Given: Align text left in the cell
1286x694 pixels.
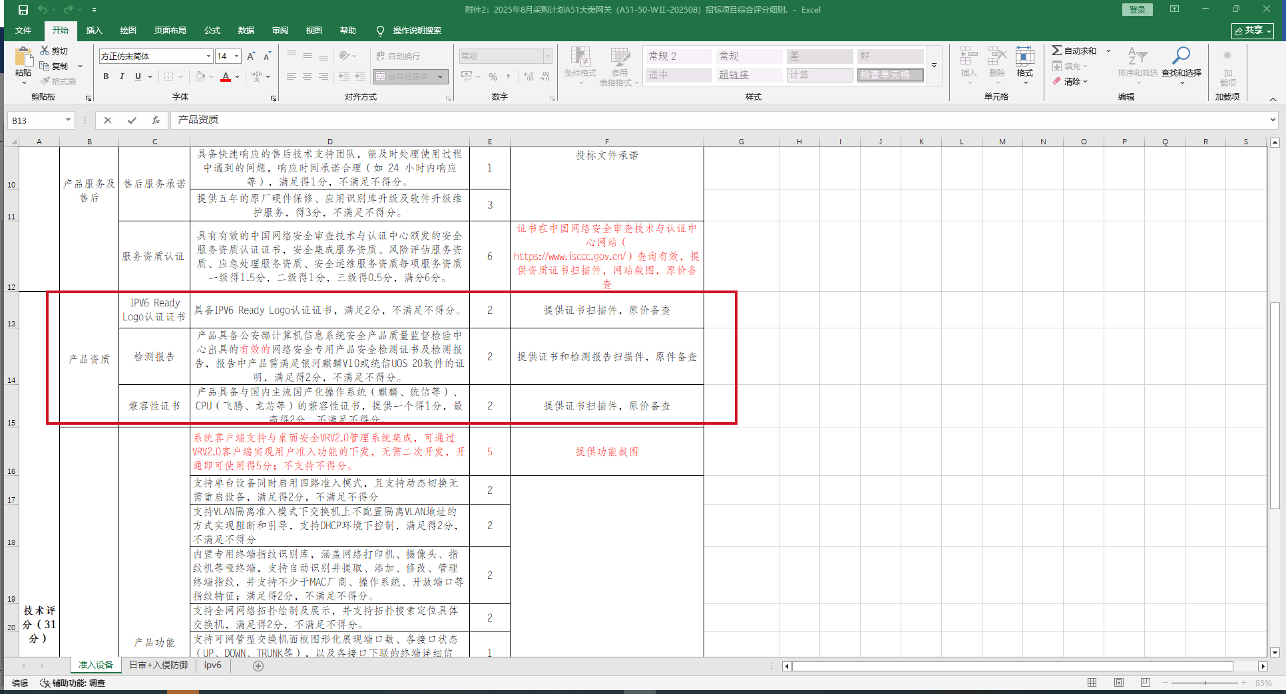Looking at the screenshot, I should point(292,76).
